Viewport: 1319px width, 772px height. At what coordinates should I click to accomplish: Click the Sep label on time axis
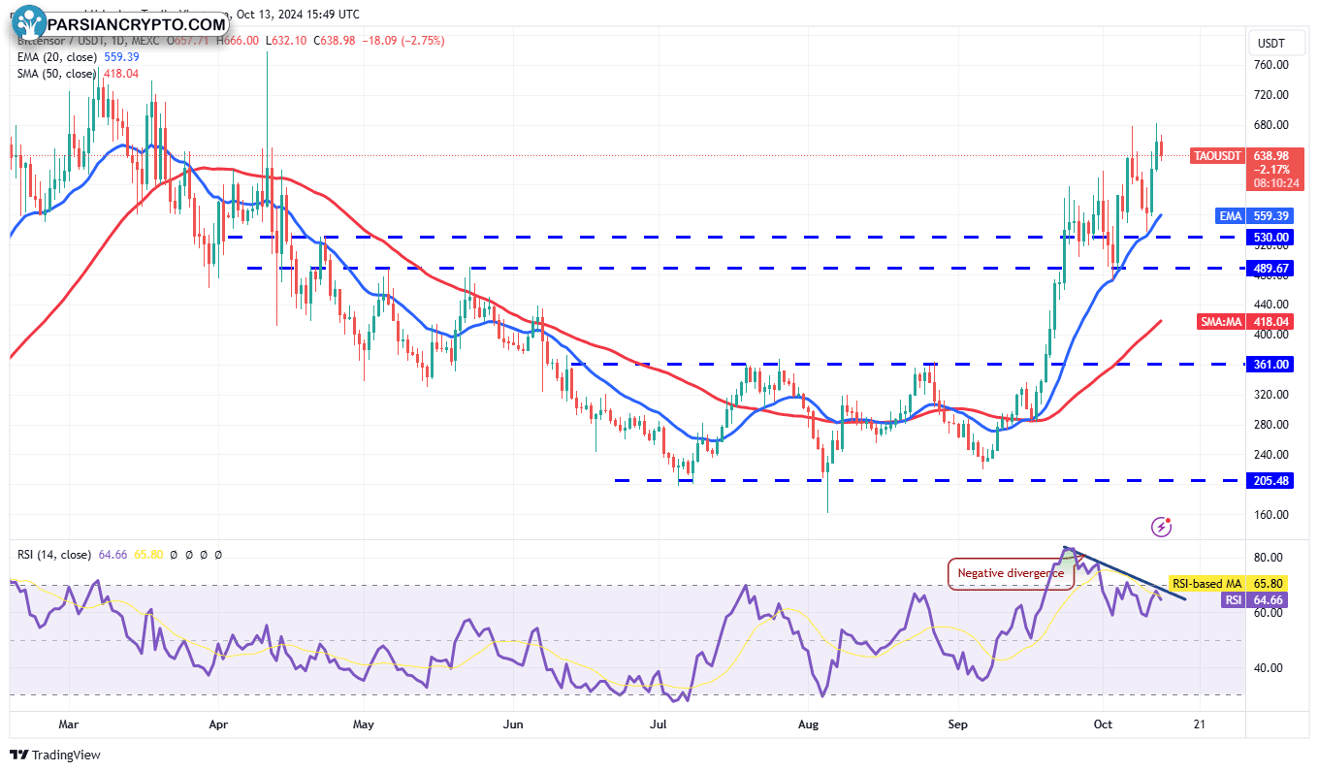pos(958,724)
